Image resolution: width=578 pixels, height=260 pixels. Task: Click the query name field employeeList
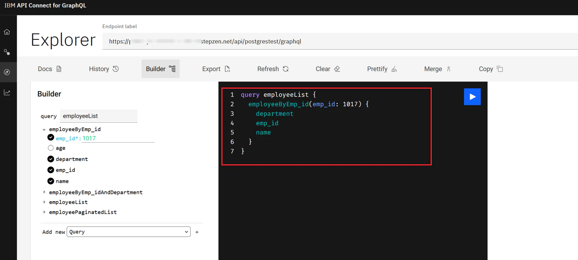[99, 116]
